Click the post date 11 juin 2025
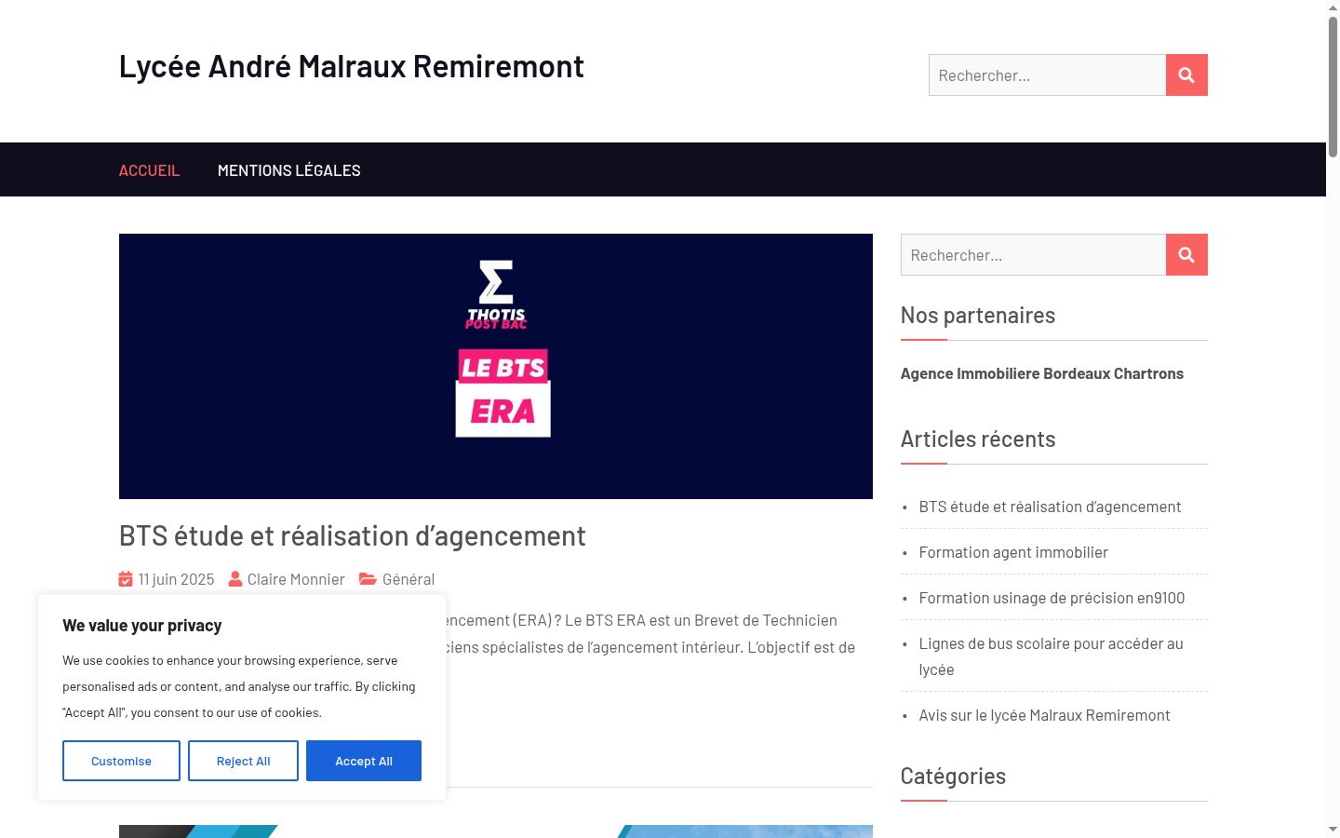Image resolution: width=1340 pixels, height=838 pixels. (176, 579)
